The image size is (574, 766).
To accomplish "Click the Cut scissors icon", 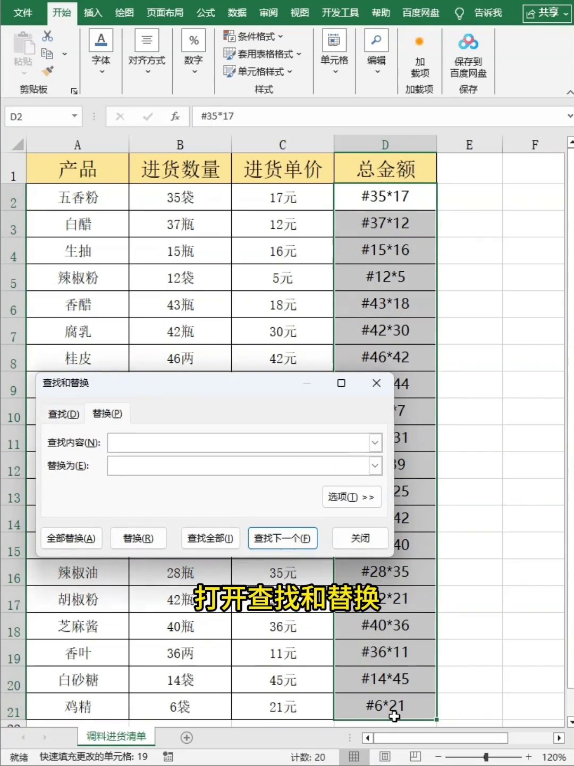I will [47, 36].
